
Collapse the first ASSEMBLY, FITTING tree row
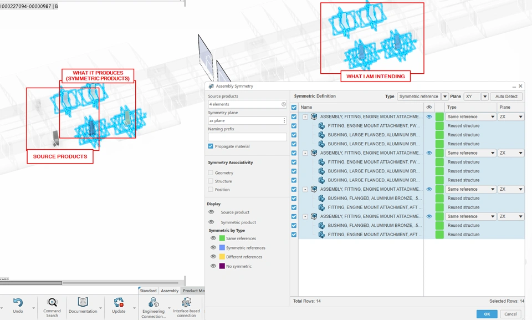(x=305, y=117)
